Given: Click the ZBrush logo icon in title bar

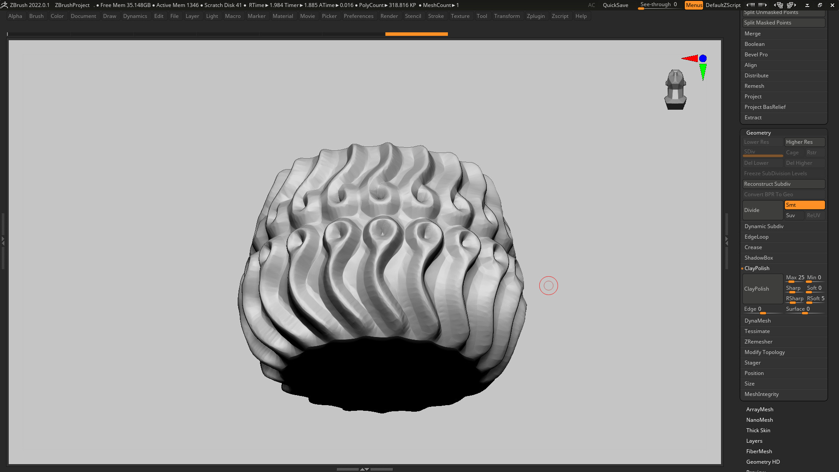Looking at the screenshot, I should (x=4, y=5).
